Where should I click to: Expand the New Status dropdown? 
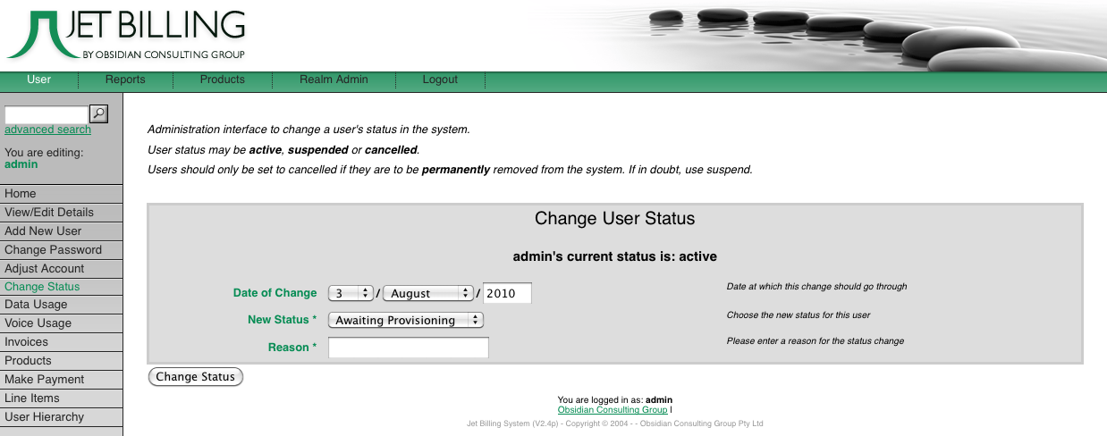(x=406, y=320)
